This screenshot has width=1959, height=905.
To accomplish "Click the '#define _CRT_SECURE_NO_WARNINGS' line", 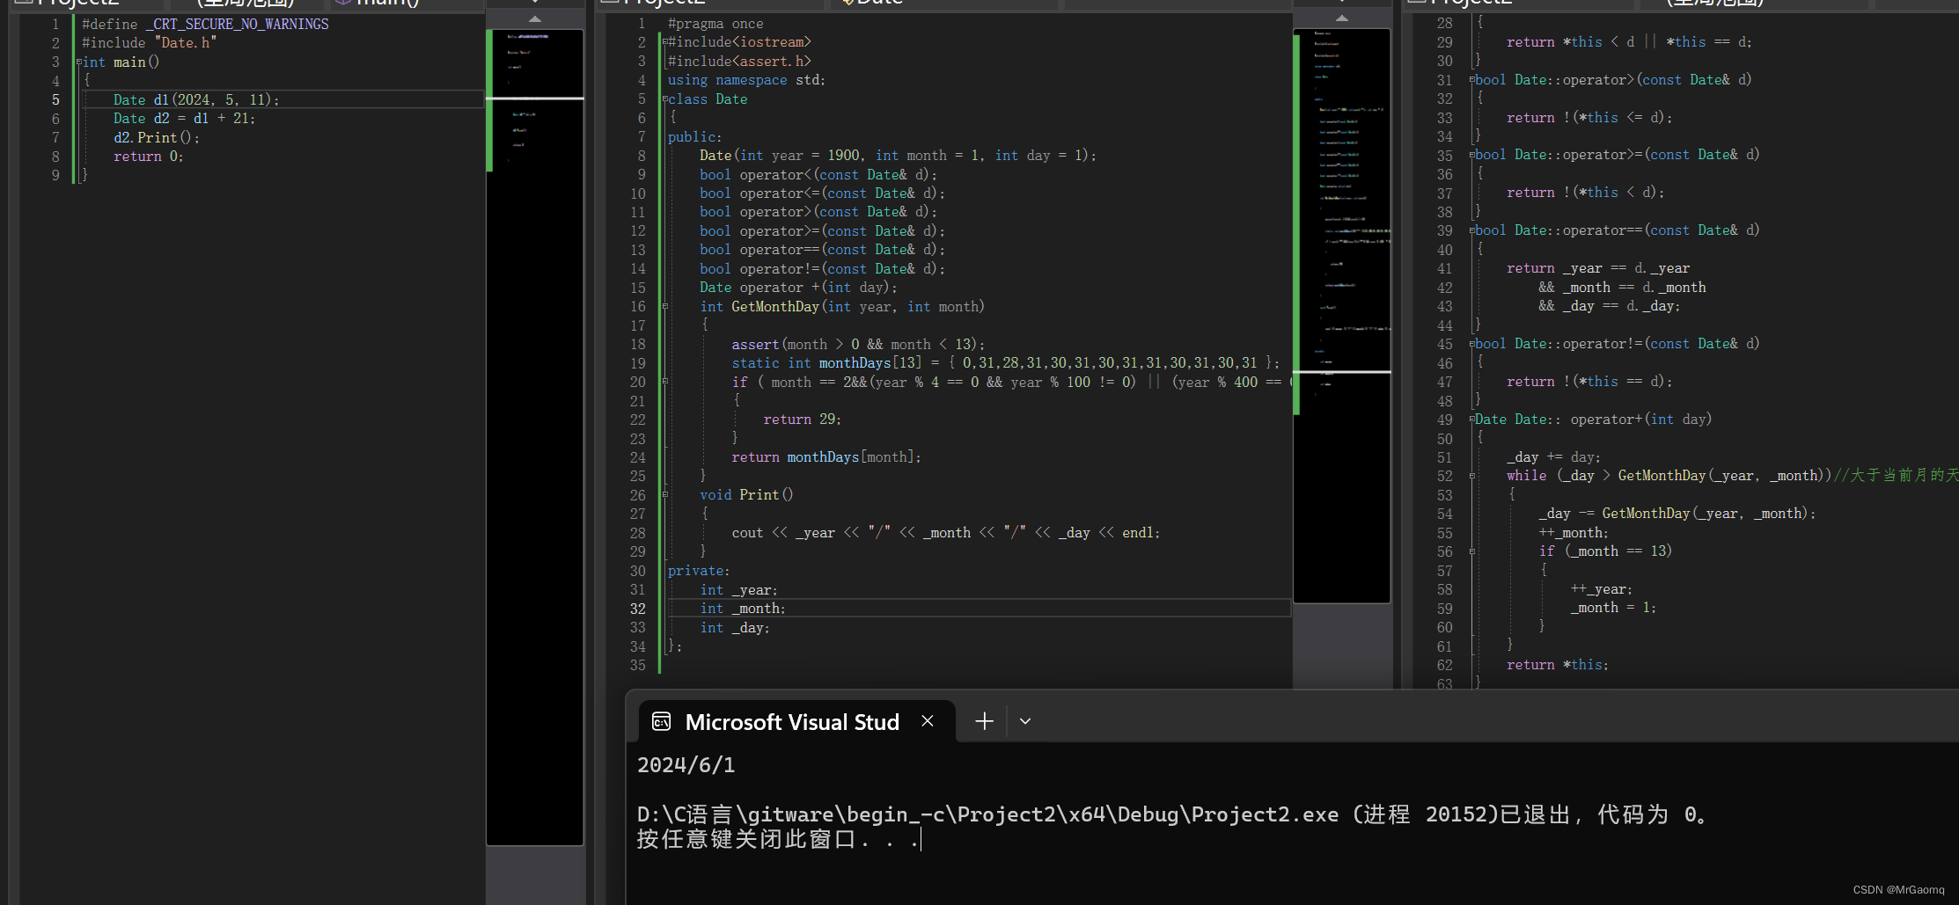I will pos(205,25).
